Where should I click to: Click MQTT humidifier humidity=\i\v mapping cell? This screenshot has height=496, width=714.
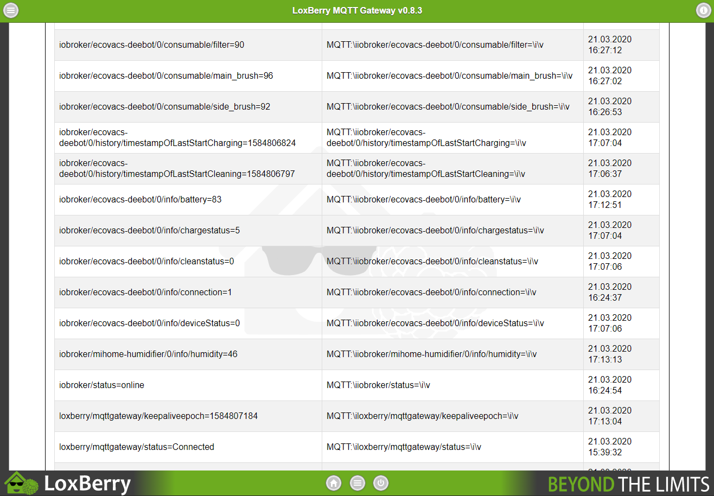pos(452,354)
